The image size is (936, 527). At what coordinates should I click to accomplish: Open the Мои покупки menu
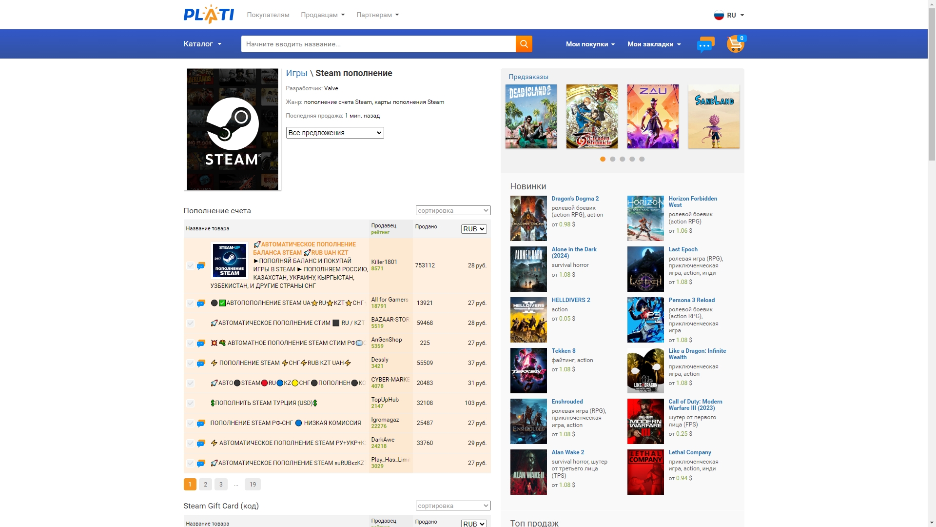[590, 44]
